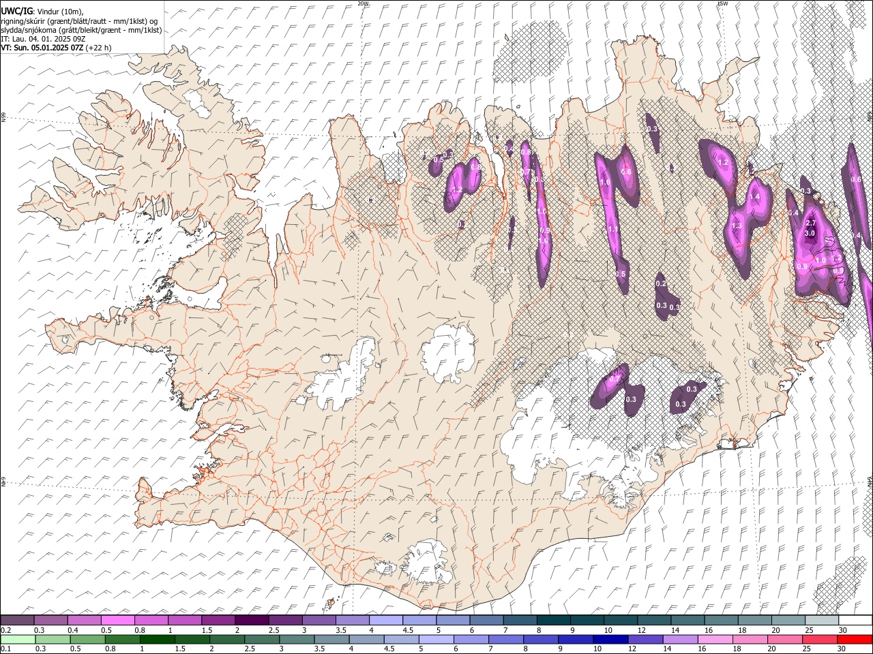This screenshot has width=873, height=654.
Task: Click the light purple 14 swatch in rain legend
Action: click(682, 639)
